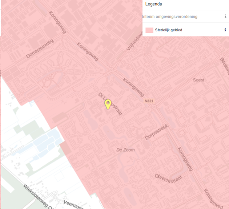This screenshot has height=209, width=229.
Task: Click the roundabout near N221 shield
Action: coord(153,107)
